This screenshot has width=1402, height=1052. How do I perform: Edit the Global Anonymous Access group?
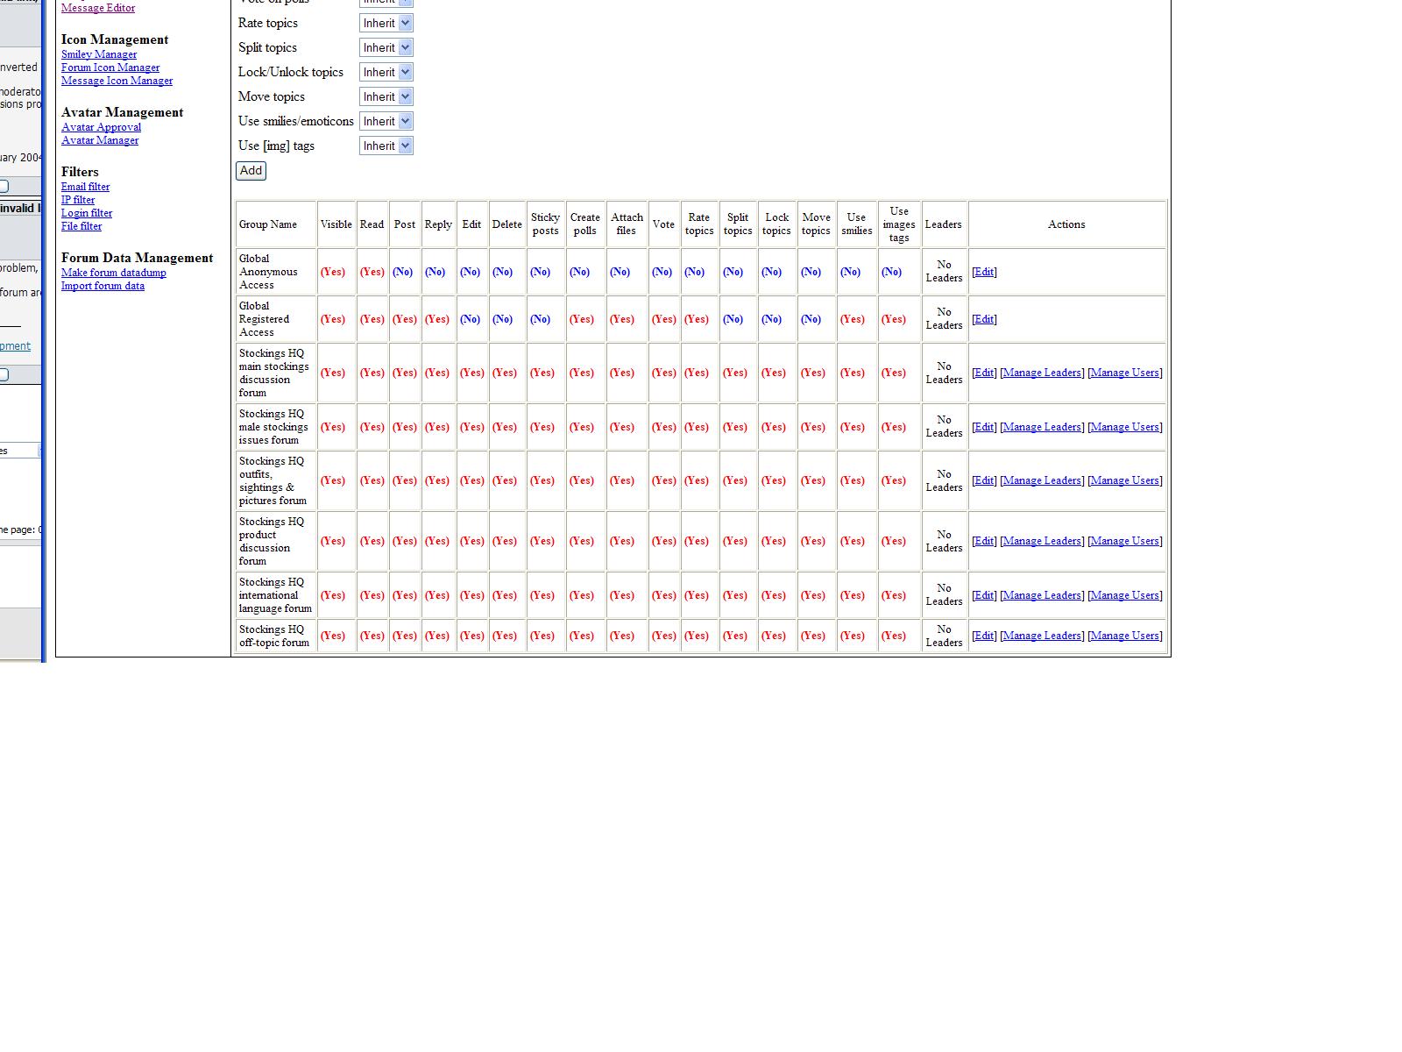[x=984, y=272]
